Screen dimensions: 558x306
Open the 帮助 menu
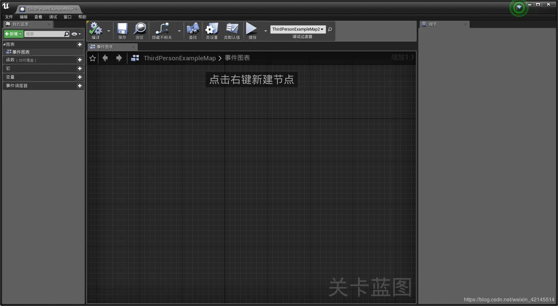tap(82, 17)
